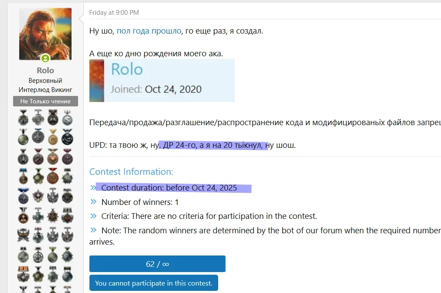This screenshot has width=441, height=293.
Task: Click the "Не Только чтение" user banner
Action: [45, 101]
